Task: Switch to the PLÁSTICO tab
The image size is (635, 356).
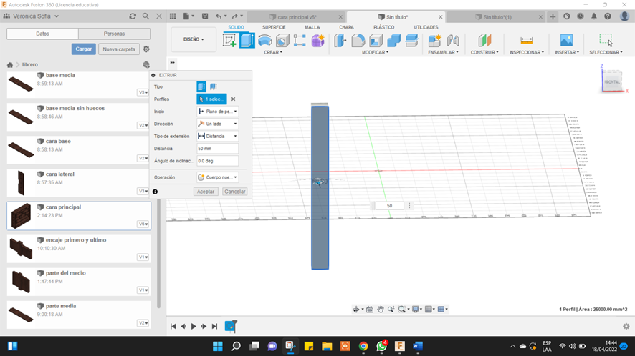Action: [x=383, y=27]
